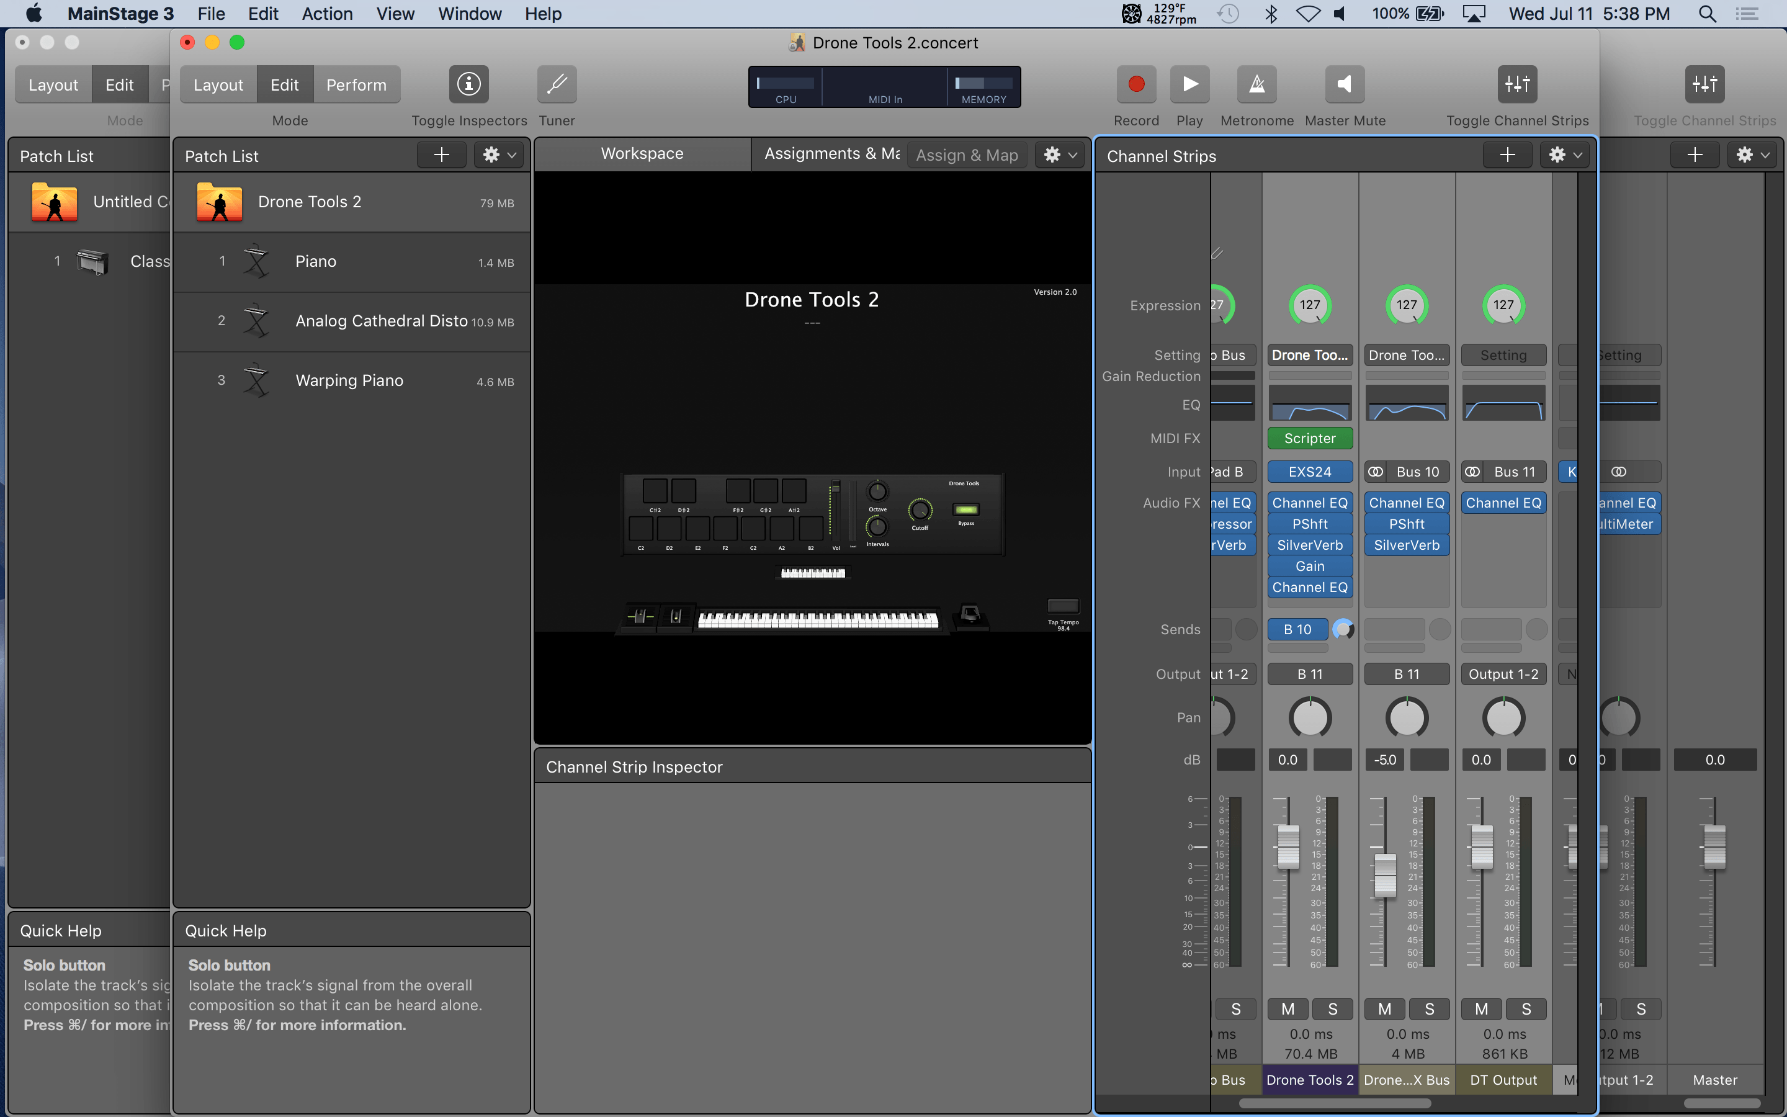
Task: Click the Channel Strips horizontal scrollbar
Action: click(1335, 1103)
